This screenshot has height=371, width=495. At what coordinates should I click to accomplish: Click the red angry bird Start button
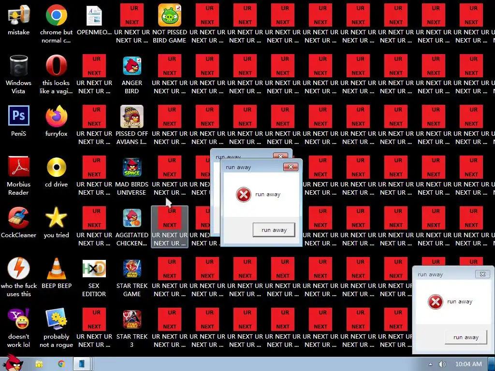13,363
